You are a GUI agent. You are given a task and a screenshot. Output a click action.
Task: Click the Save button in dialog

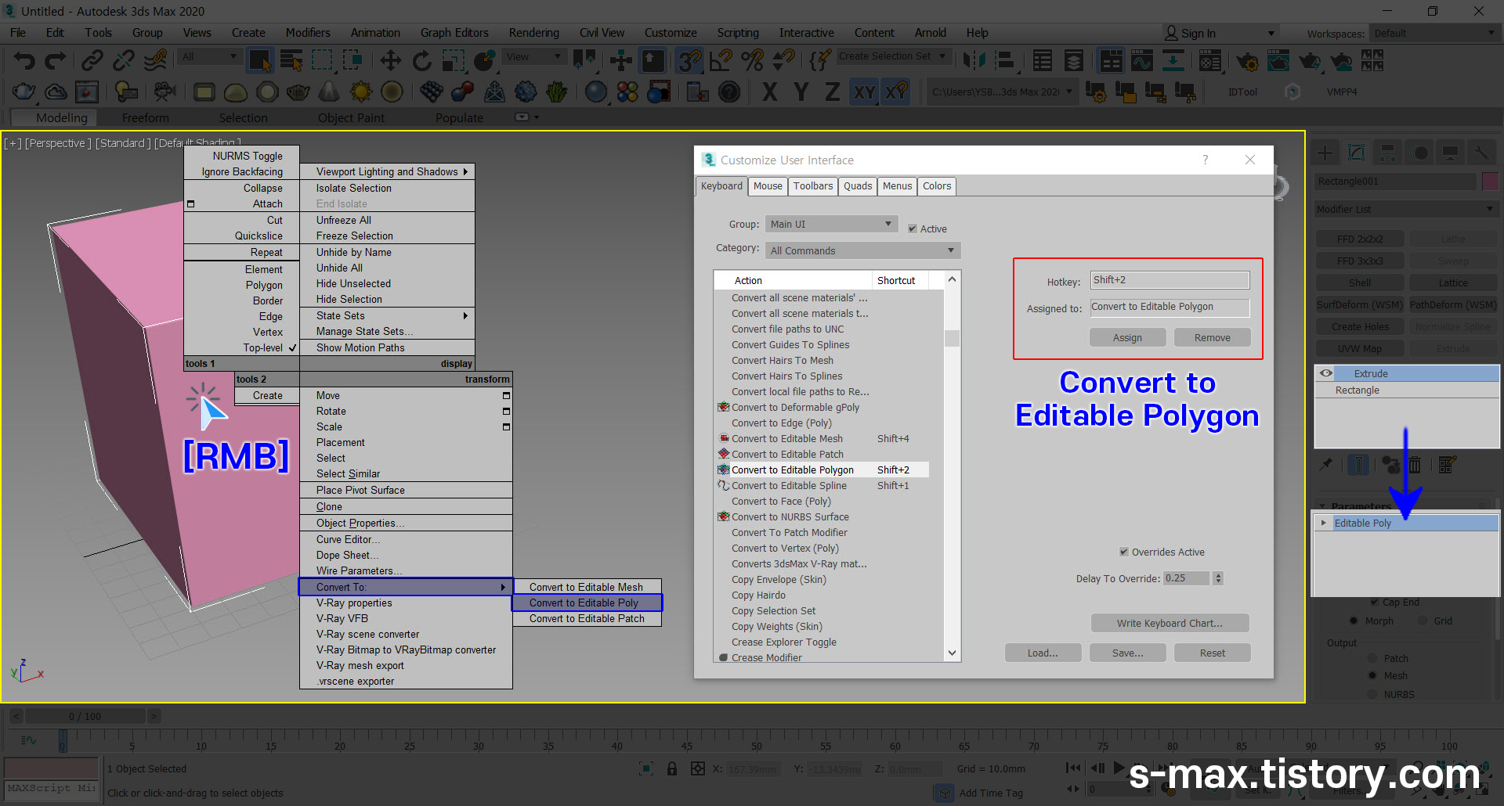click(1127, 653)
